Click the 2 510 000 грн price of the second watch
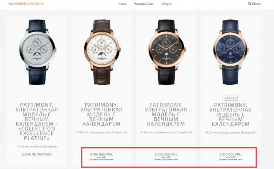 pyautogui.click(x=101, y=155)
